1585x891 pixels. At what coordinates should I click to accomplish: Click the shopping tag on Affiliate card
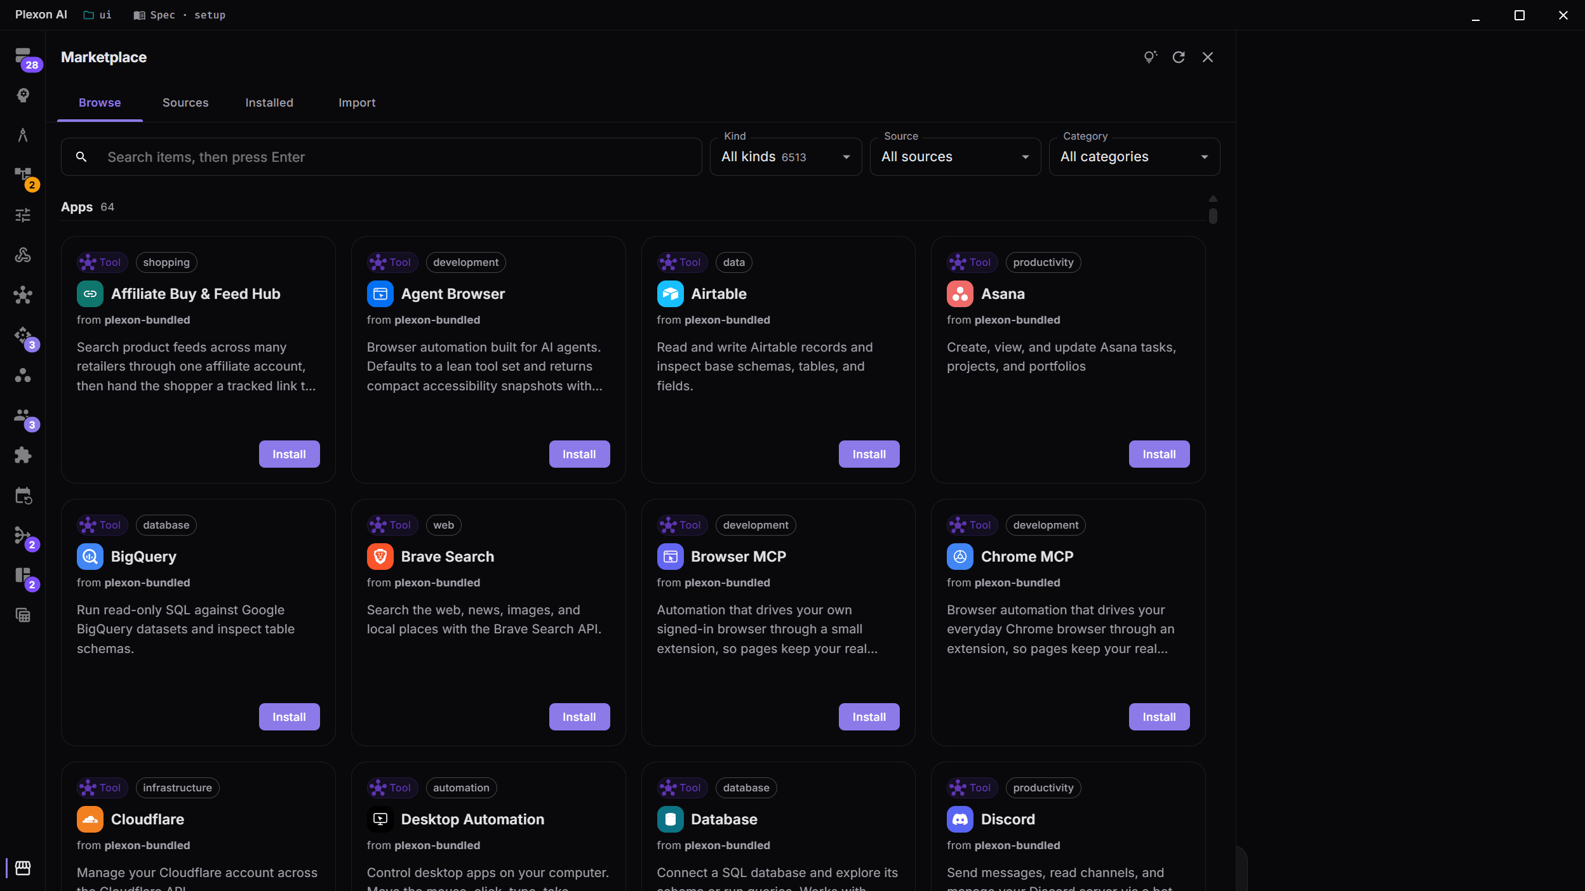(166, 263)
